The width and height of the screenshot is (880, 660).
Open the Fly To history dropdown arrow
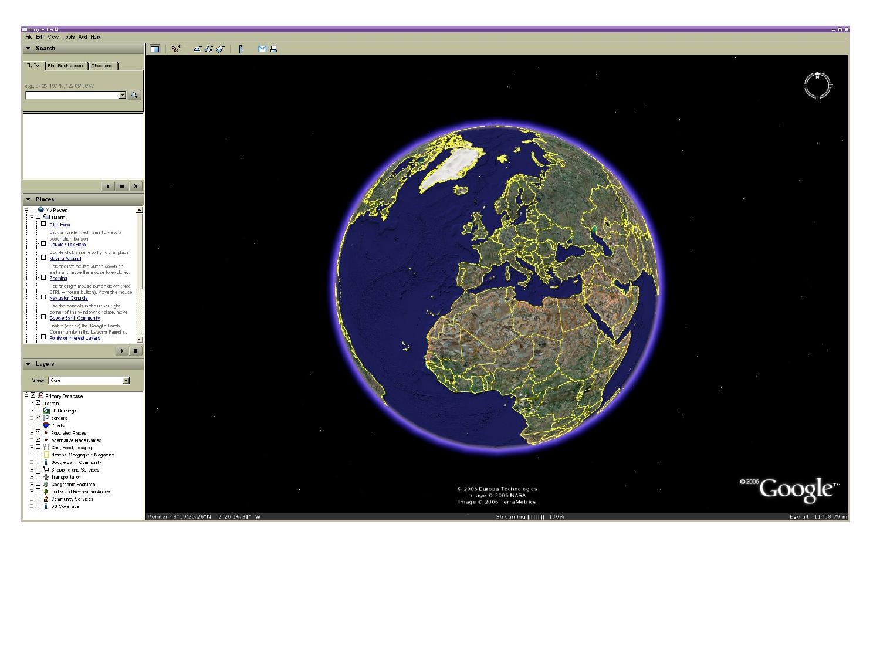pyautogui.click(x=123, y=95)
